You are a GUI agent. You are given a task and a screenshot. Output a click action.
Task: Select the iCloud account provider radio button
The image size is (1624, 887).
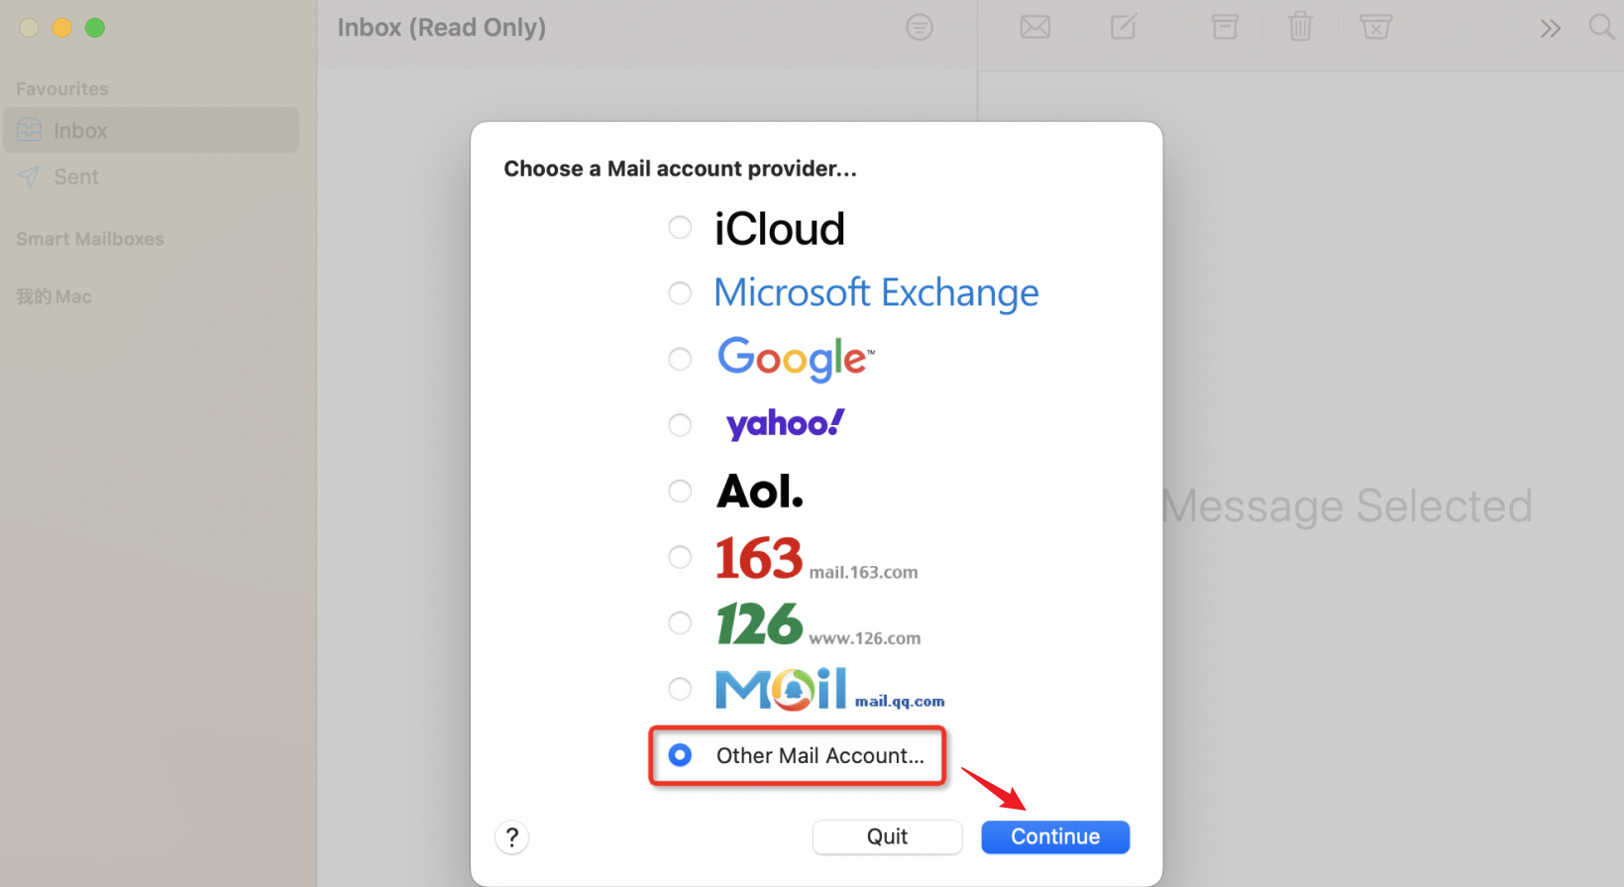[680, 228]
